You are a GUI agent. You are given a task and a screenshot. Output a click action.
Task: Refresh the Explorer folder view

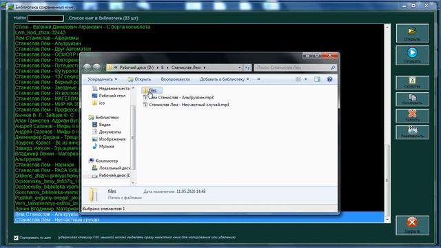click(x=247, y=68)
